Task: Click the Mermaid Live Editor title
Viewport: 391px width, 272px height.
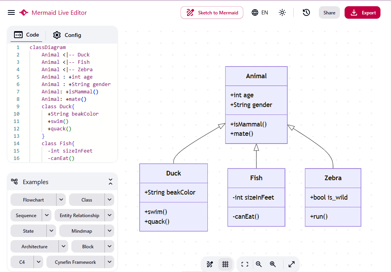Action: pos(59,13)
